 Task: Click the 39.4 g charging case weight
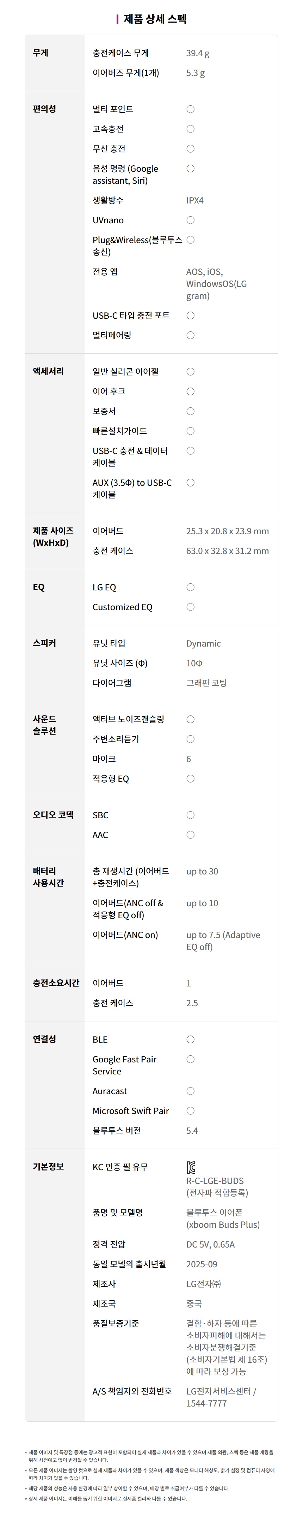pos(198,53)
